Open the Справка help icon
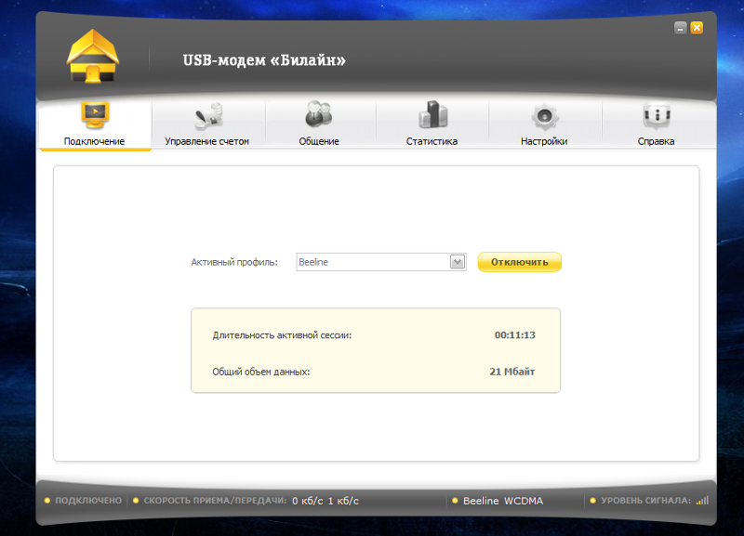This screenshot has width=744, height=536. coord(657,115)
